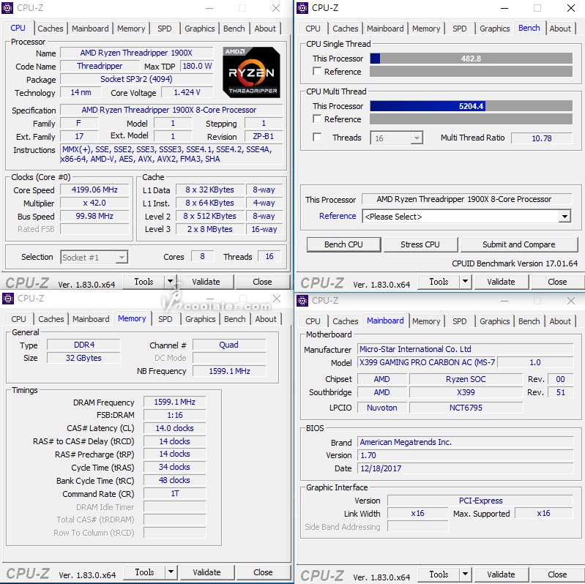Tick the Multi Thread Reference checkbox
The height and width of the screenshot is (584, 585).
[317, 119]
